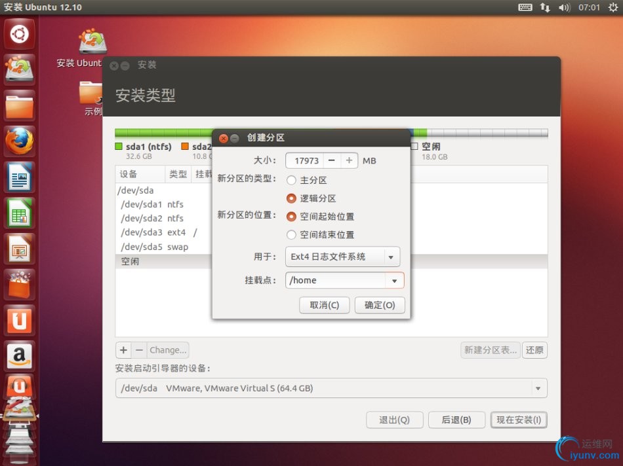Launch LibreOffice Writer

pos(20,177)
